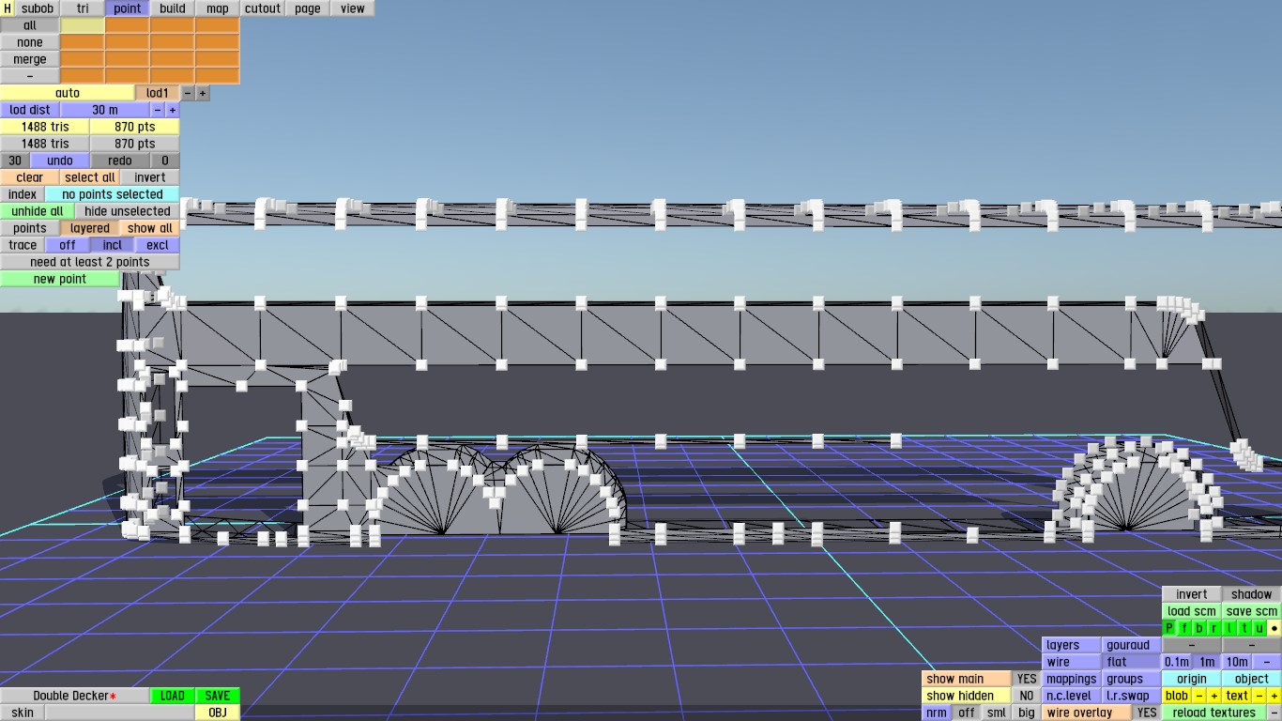
Task: Export with the OBJ button
Action: [x=218, y=713]
